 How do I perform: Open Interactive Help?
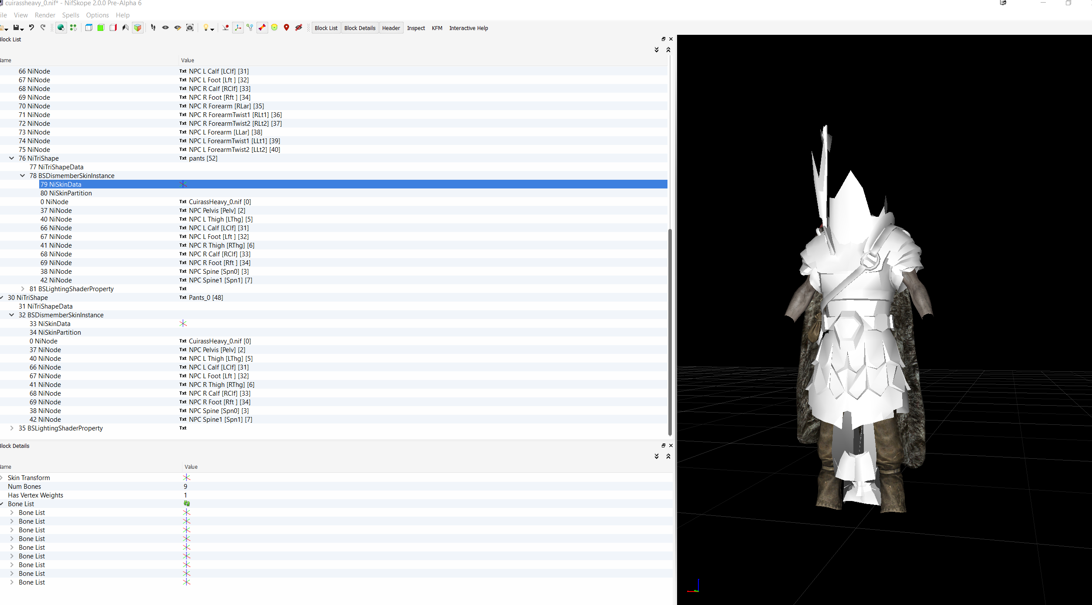(x=468, y=28)
